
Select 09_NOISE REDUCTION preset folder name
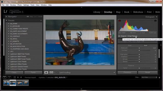[x=18, y=46]
